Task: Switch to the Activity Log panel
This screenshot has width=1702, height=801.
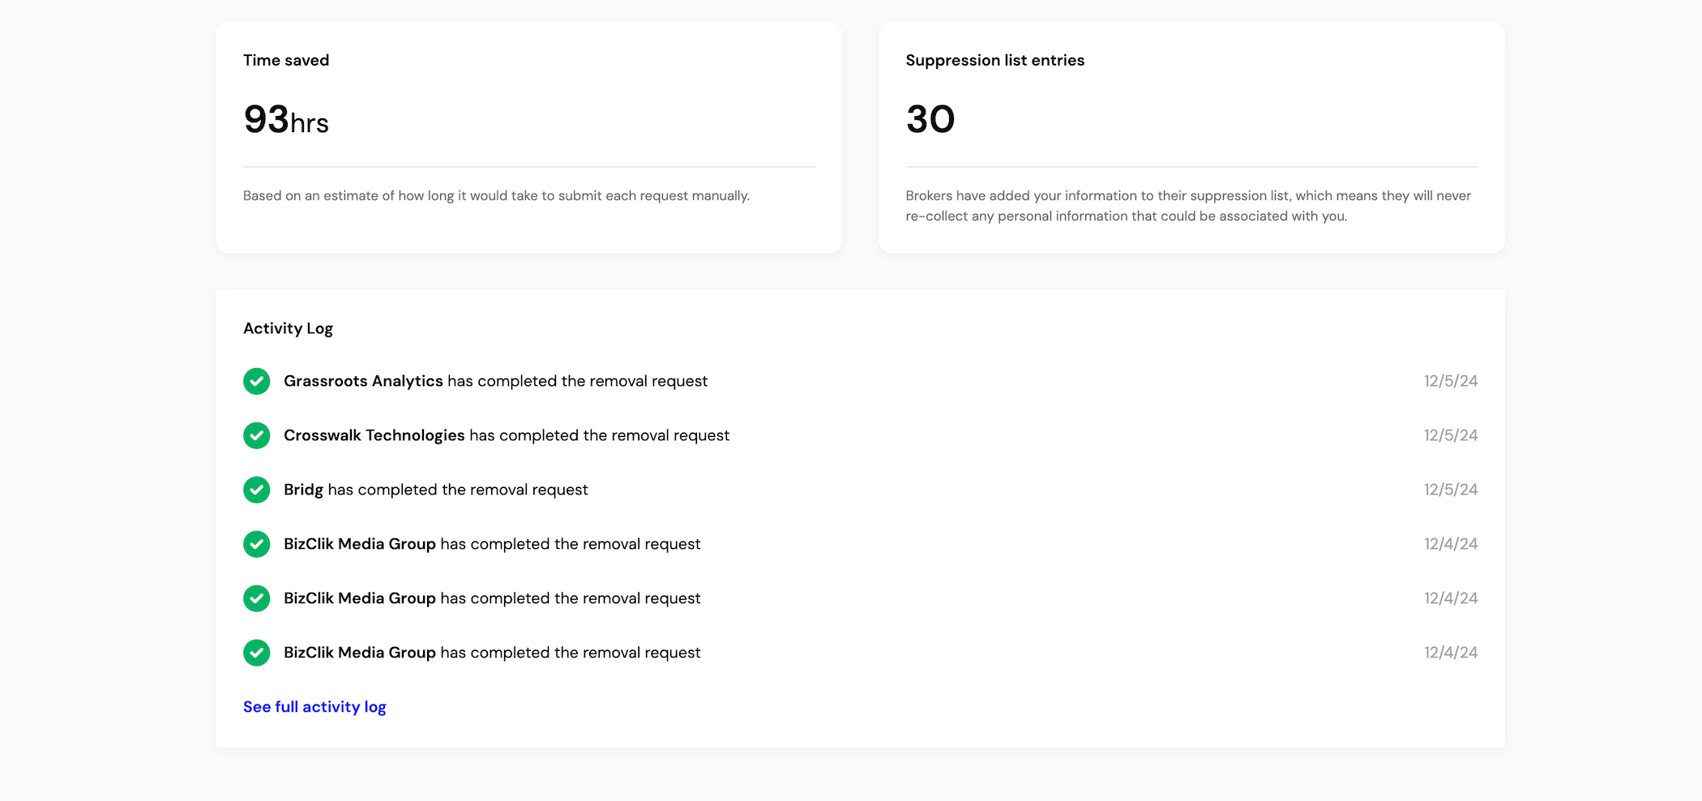Action: pyautogui.click(x=288, y=328)
